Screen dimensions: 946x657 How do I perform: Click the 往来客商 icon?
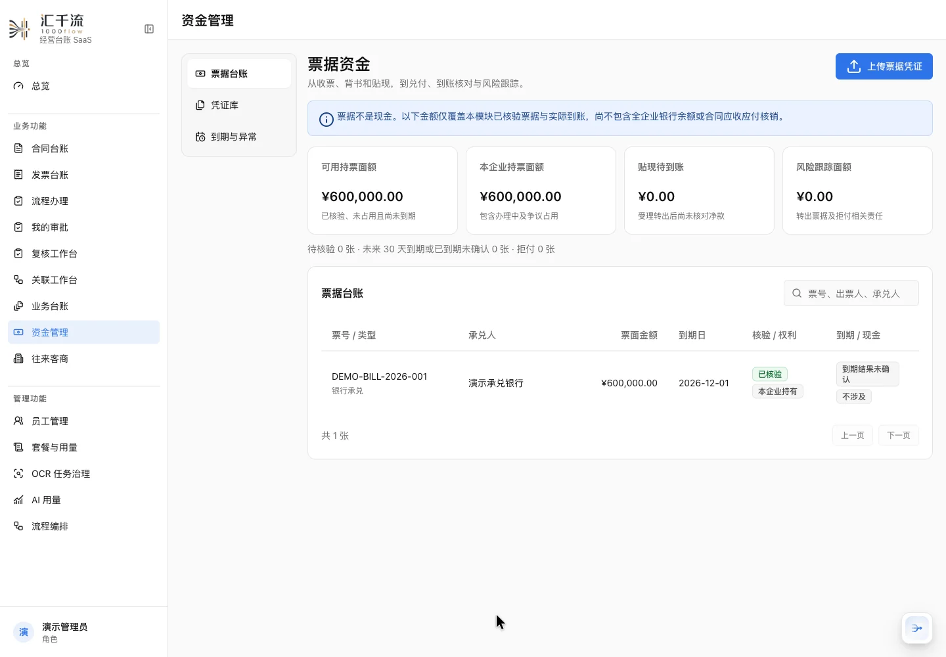click(18, 359)
